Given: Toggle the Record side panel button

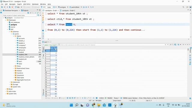Looking at the screenshot, I should click(43, 92).
